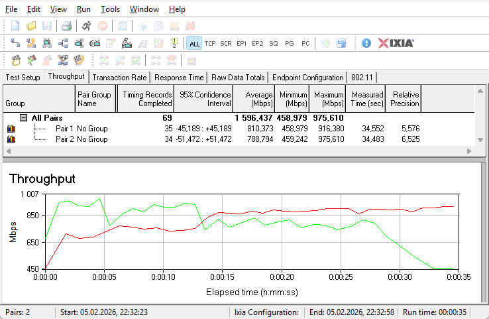Click the Print toolbar icon
Image resolution: width=489 pixels, height=319 pixels.
pos(66,26)
